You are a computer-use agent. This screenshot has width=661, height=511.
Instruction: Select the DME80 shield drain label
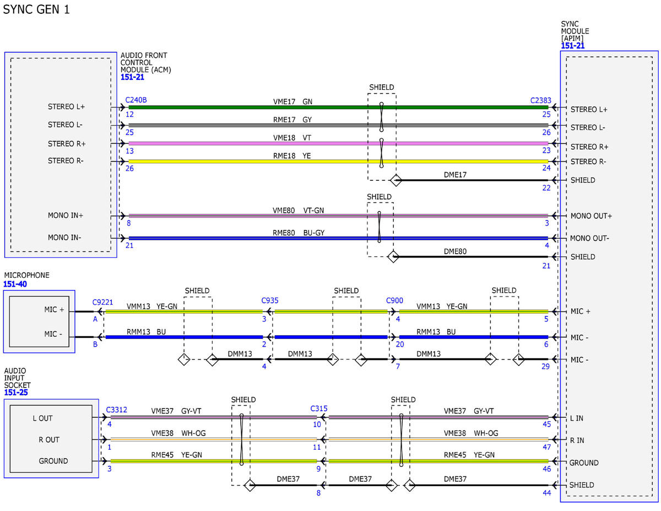[x=456, y=251]
